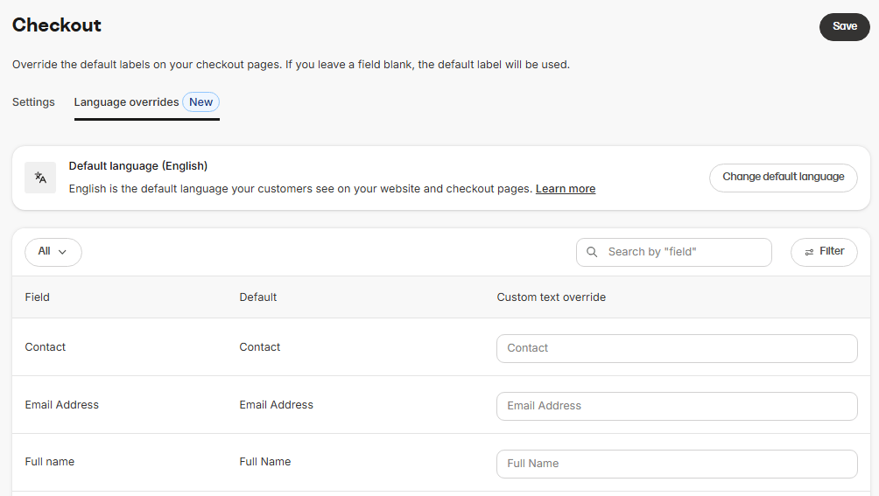The height and width of the screenshot is (496, 879).
Task: Click the Contact override input field
Action: 677,348
